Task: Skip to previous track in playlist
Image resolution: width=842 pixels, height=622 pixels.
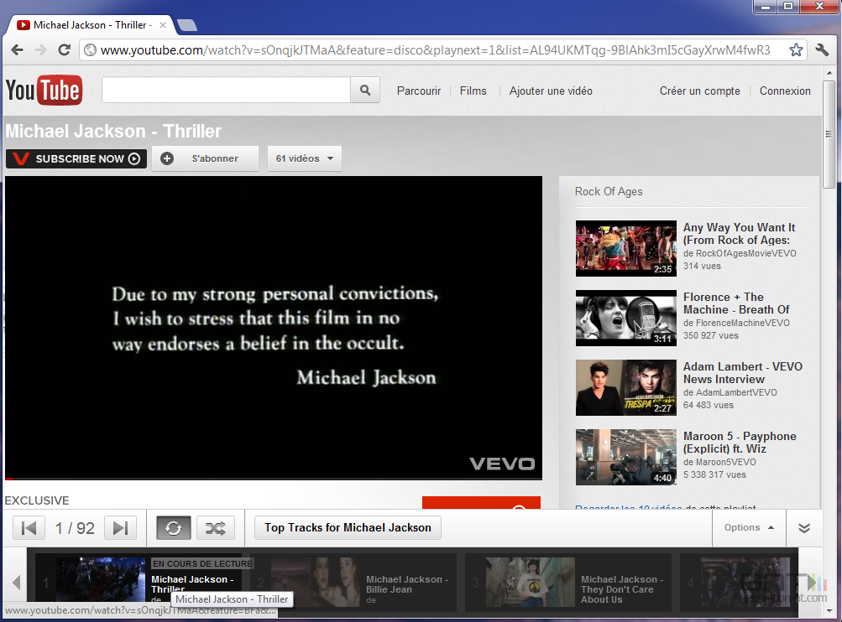Action: point(29,528)
